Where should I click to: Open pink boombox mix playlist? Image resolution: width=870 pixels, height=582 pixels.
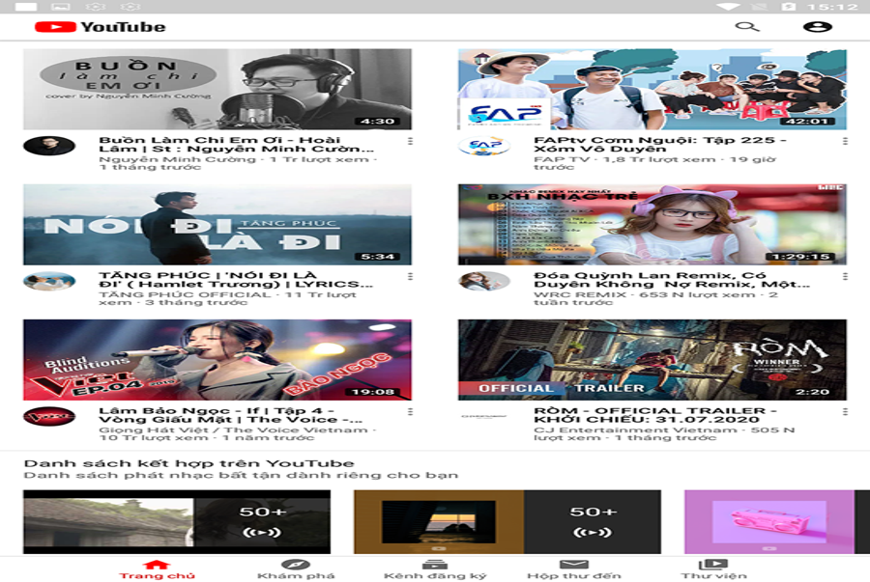tap(777, 521)
